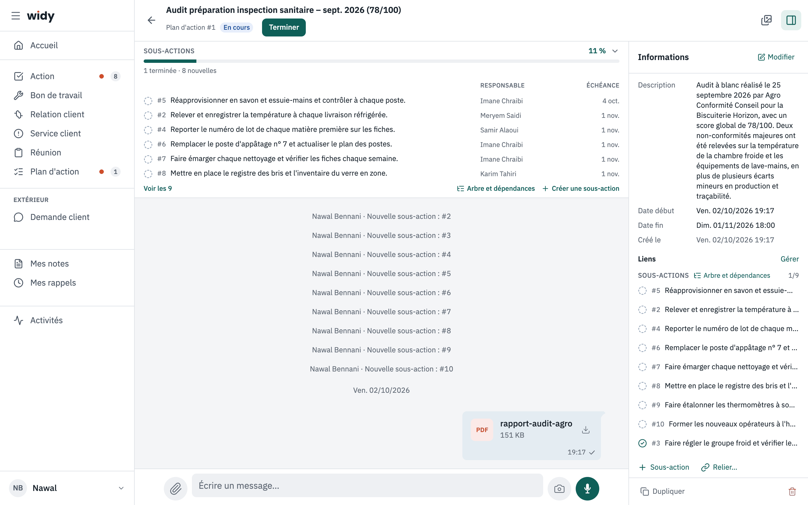808x505 pixels.
Task: Toggle the side panel layout icon
Action: [791, 20]
